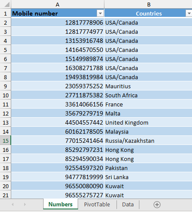The height and width of the screenshot is (212, 192).
Task: Select cell with number 96555275727
Action: 57,195
